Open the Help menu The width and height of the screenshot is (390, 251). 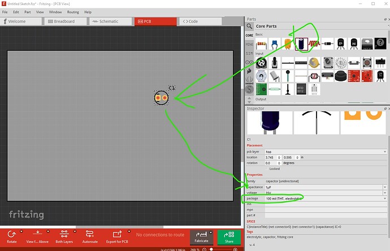(x=88, y=12)
